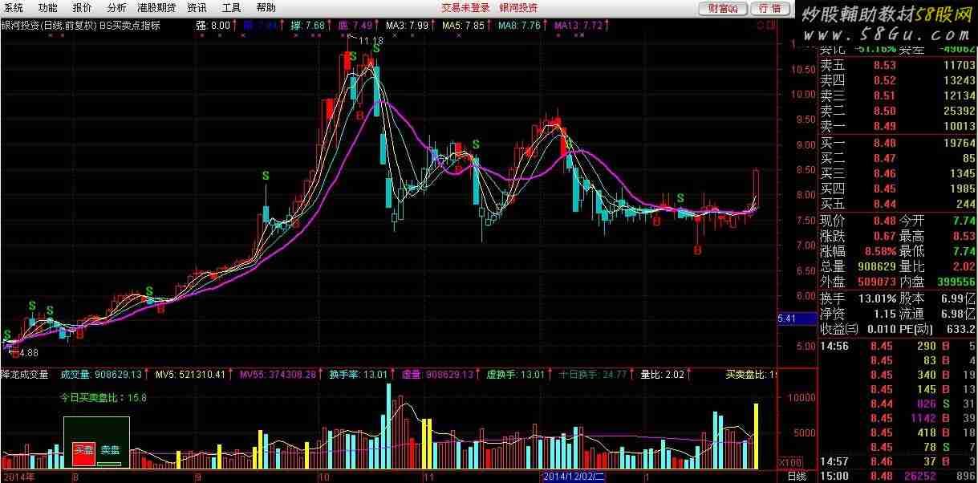The image size is (978, 483).
Task: Click the PE(动) label
Action: coord(916,329)
